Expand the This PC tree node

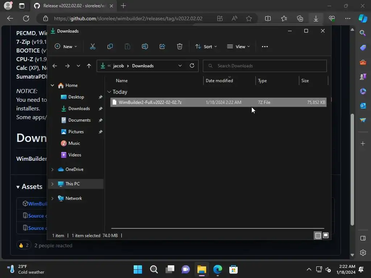click(52, 184)
